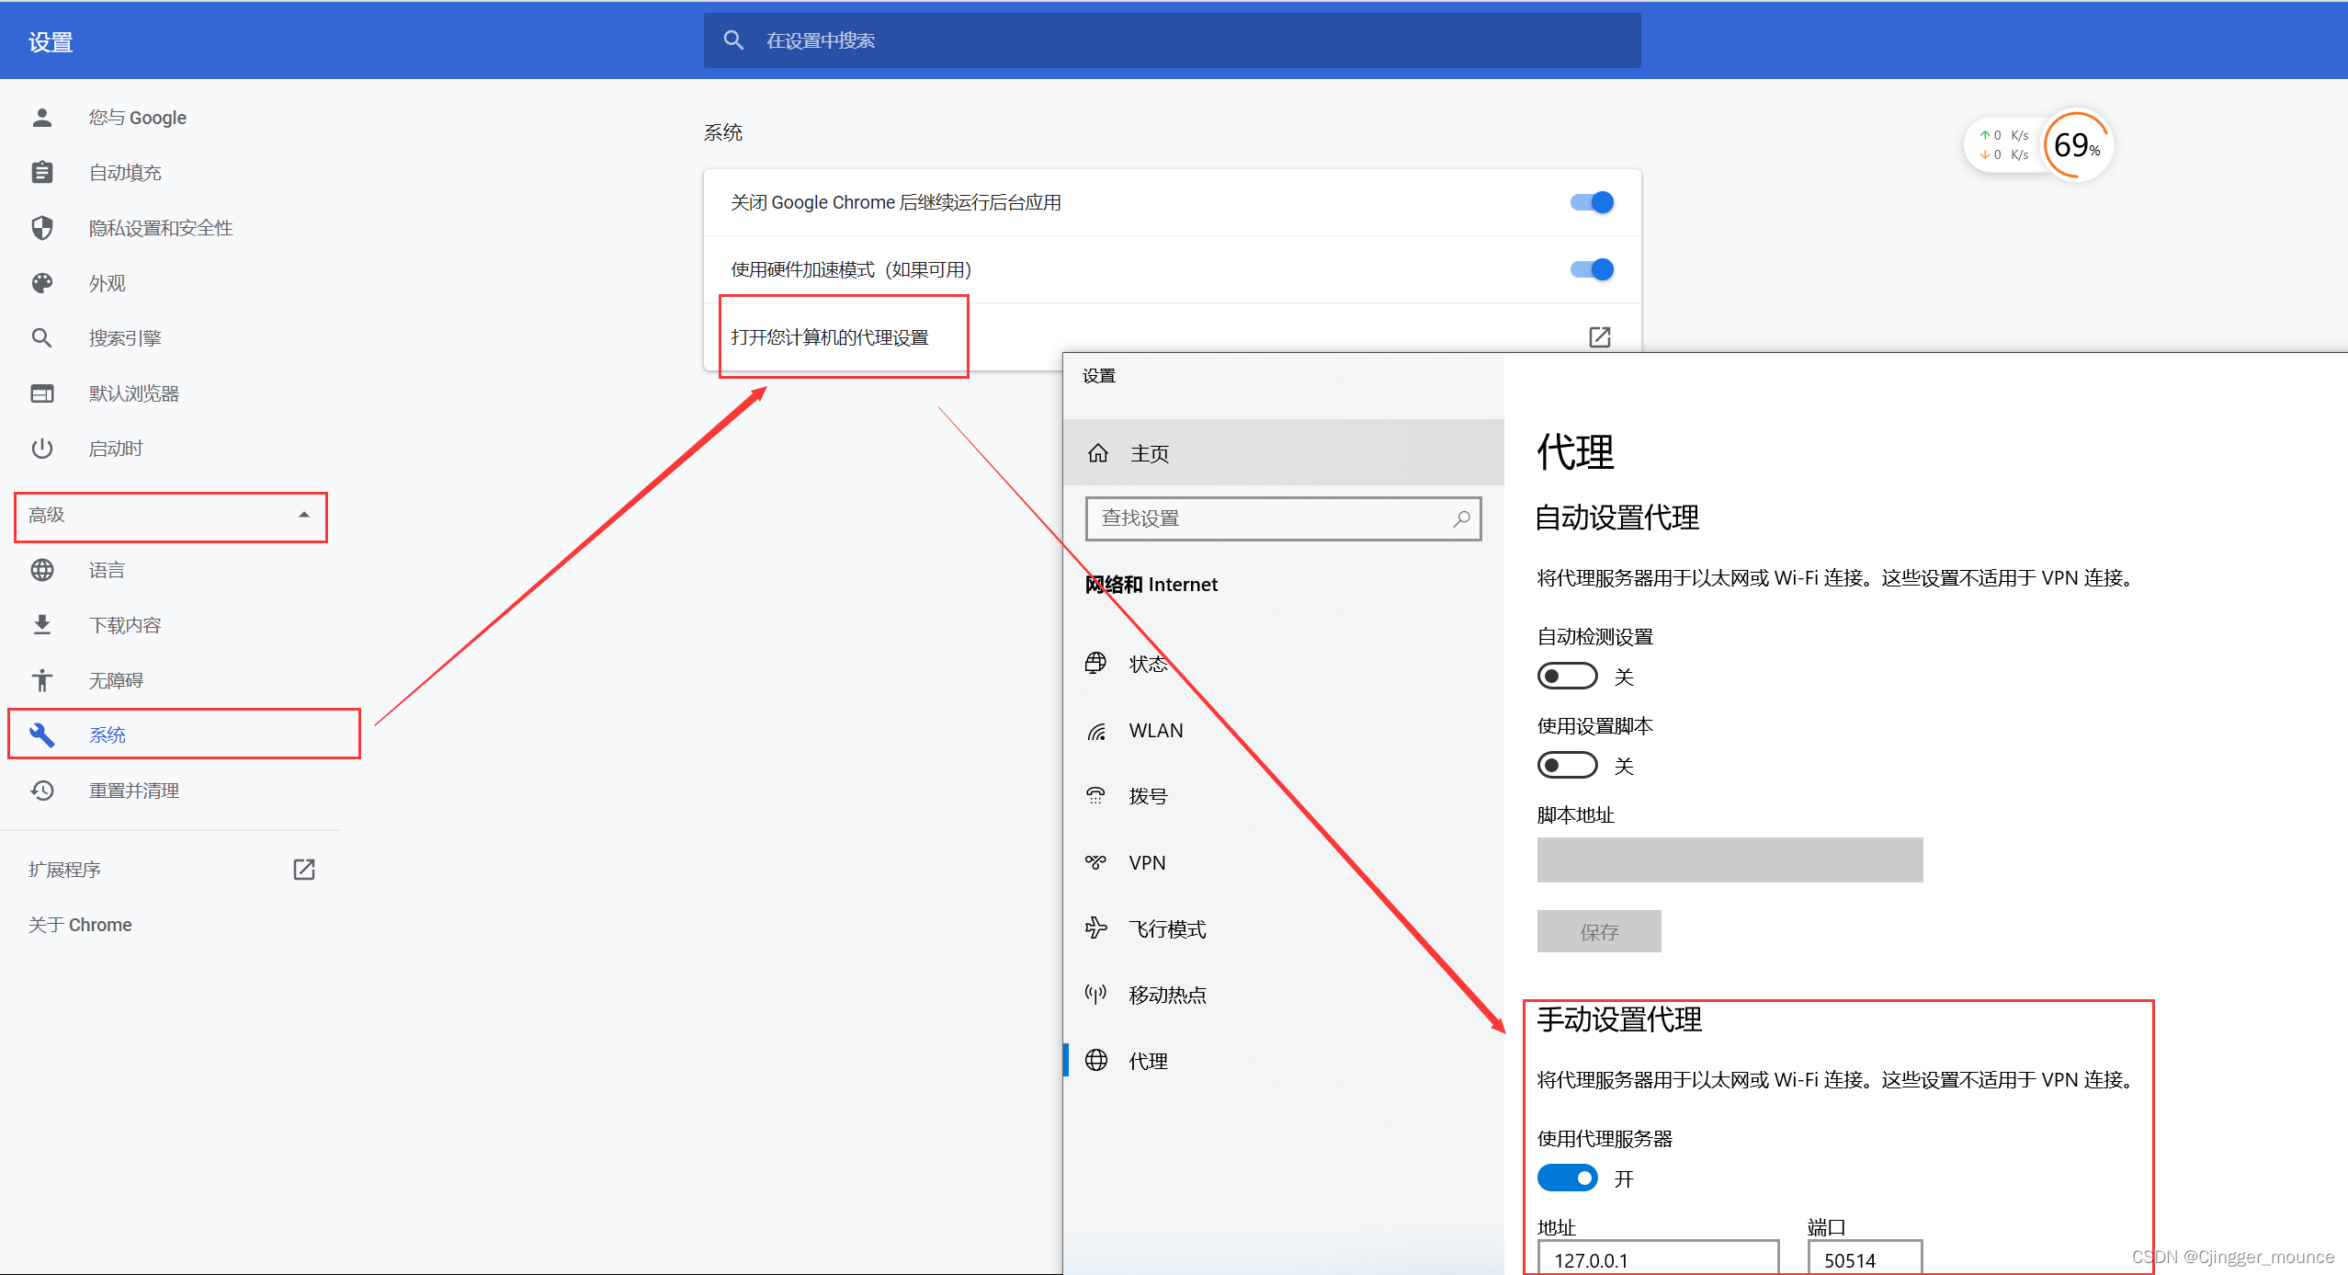Open the proxy settings external-link icon

click(1599, 337)
